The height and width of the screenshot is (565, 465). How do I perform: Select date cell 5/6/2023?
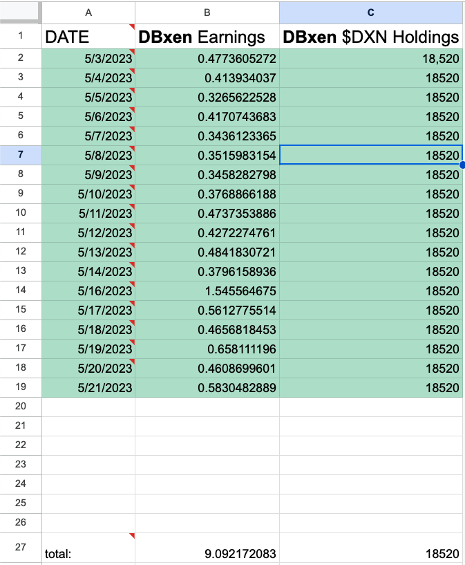(88, 116)
